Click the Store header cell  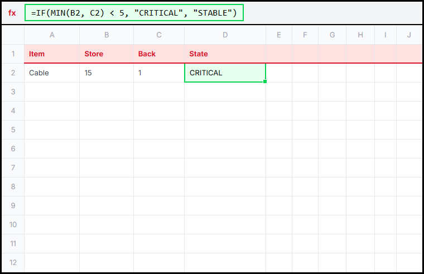click(107, 54)
